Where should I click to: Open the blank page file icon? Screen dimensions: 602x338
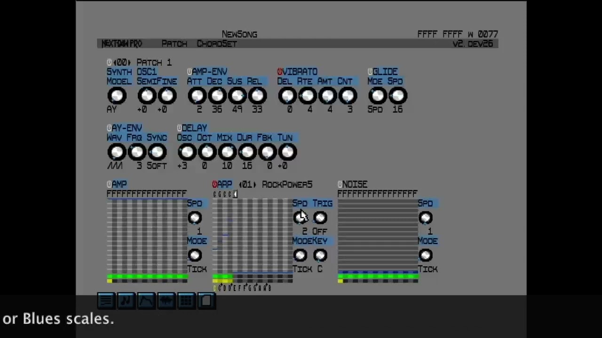tap(206, 300)
